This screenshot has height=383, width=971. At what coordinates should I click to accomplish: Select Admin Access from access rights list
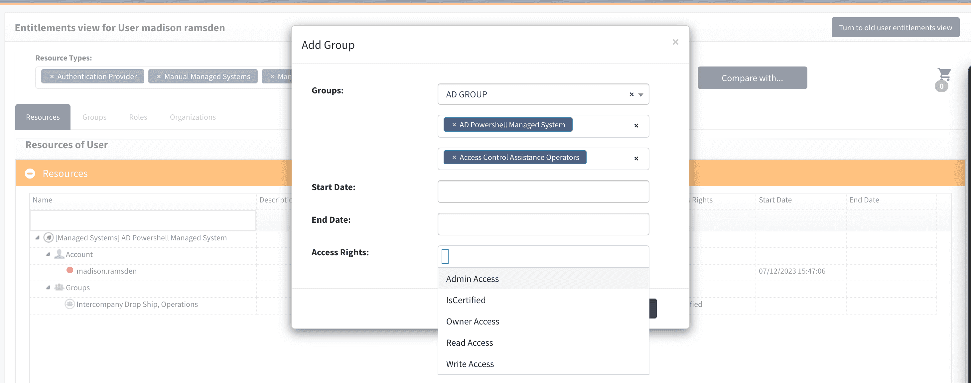tap(472, 279)
